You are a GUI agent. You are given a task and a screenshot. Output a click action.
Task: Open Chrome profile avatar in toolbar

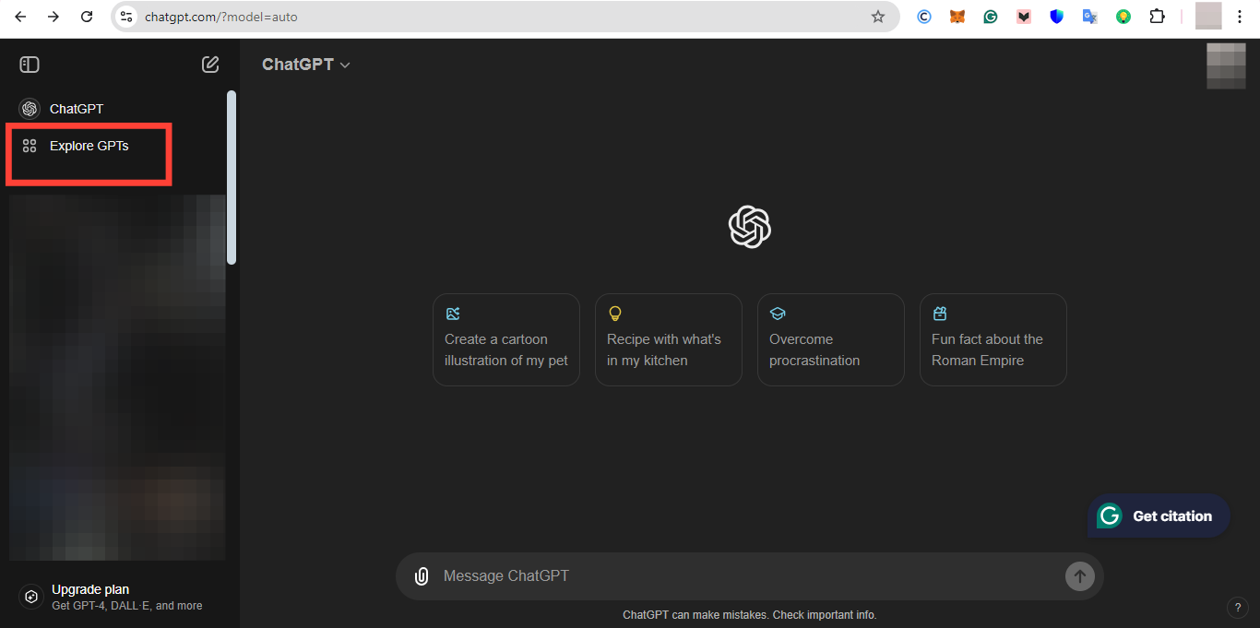1208,16
